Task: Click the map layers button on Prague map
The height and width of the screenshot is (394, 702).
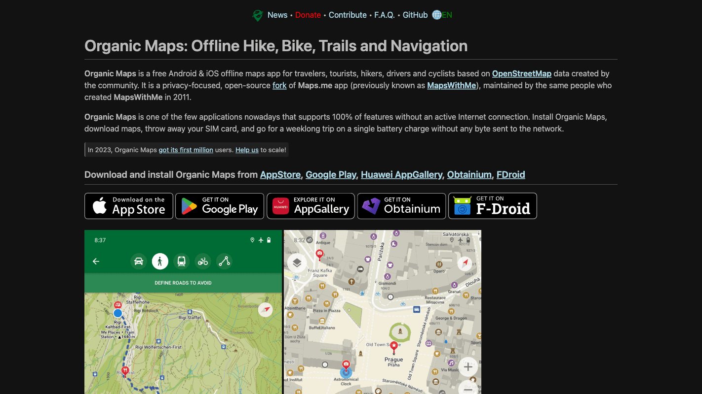Action: pyautogui.click(x=297, y=263)
